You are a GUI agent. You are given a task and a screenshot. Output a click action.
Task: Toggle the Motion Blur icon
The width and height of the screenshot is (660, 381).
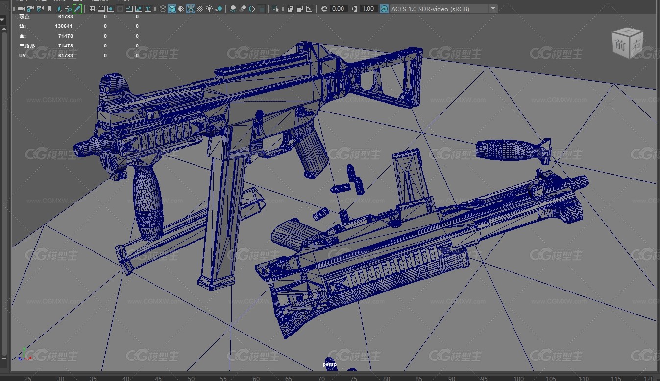[x=243, y=9]
